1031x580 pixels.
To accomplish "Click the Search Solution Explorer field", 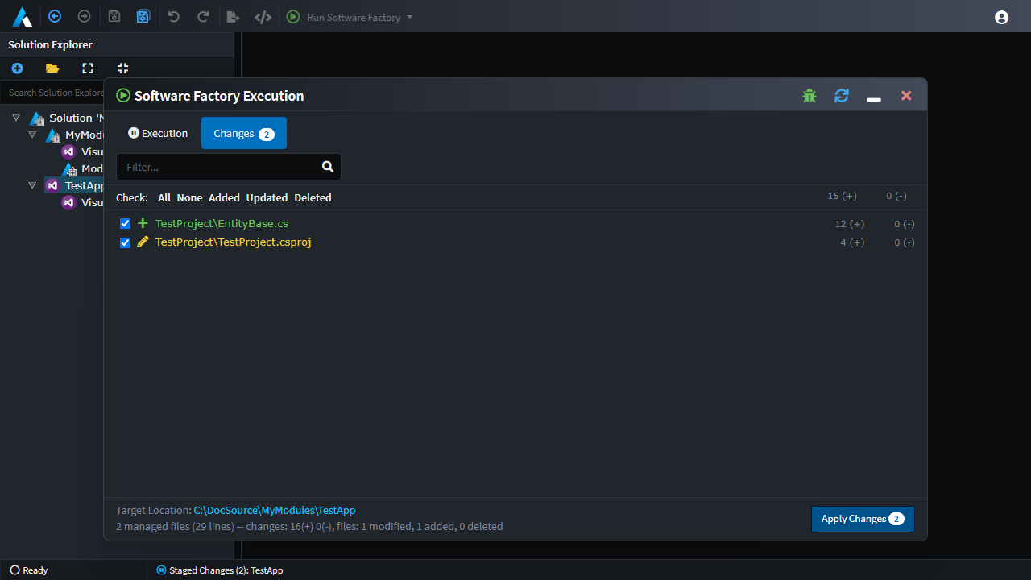I will point(53,93).
